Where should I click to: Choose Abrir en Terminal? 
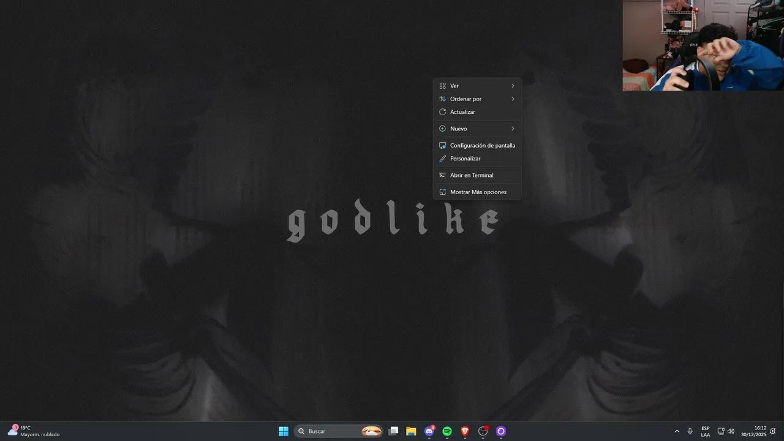click(477, 175)
